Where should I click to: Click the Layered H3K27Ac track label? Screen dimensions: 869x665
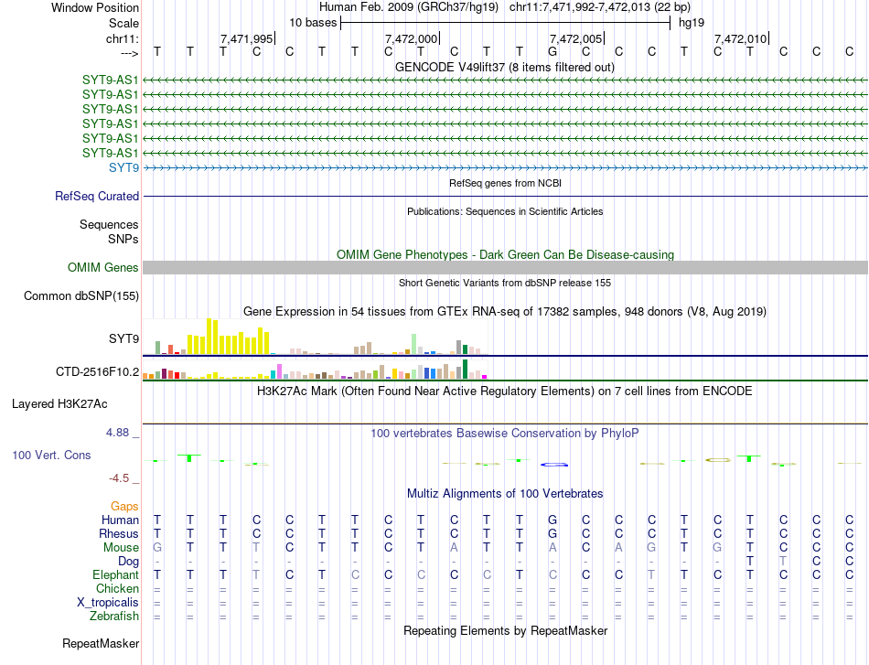[59, 404]
